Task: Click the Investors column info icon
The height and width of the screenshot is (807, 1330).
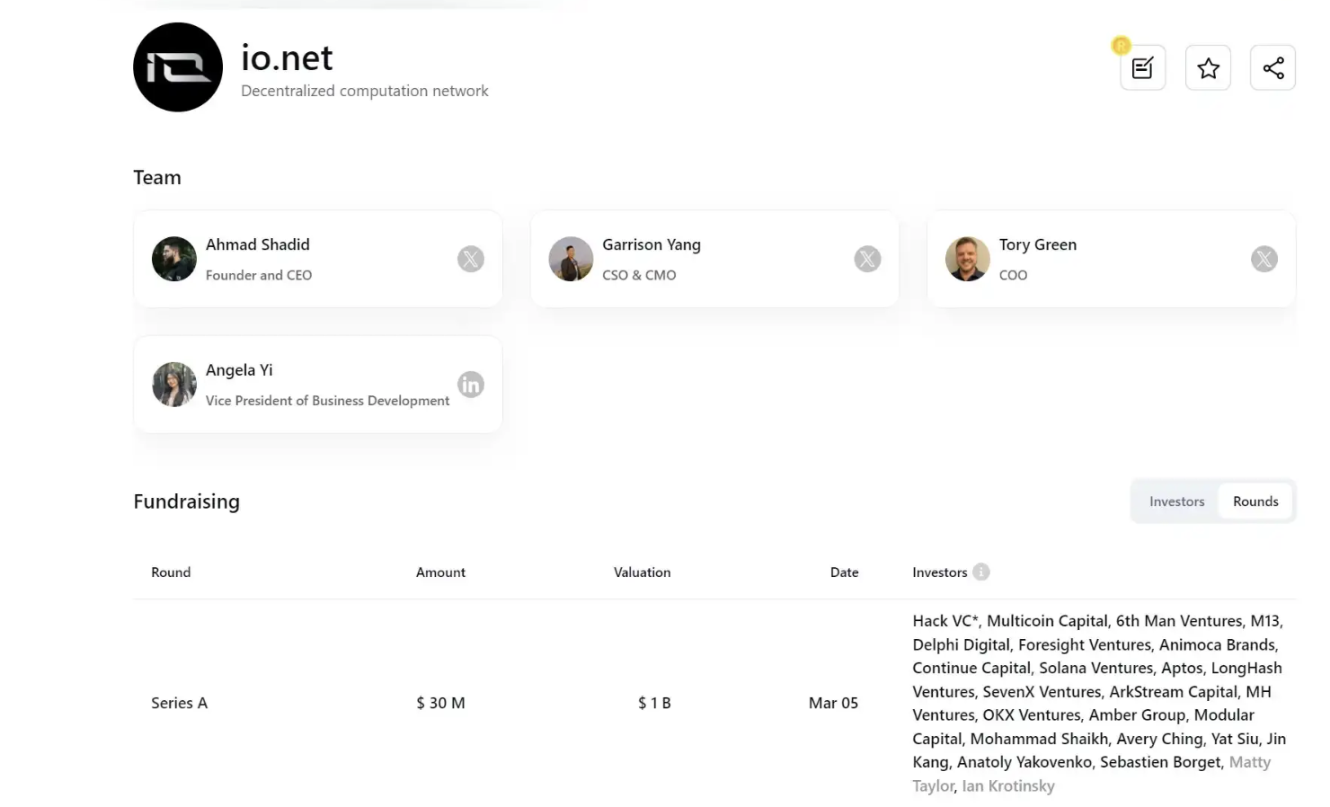Action: click(x=981, y=572)
